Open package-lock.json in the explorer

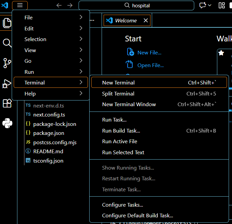coord(54,124)
